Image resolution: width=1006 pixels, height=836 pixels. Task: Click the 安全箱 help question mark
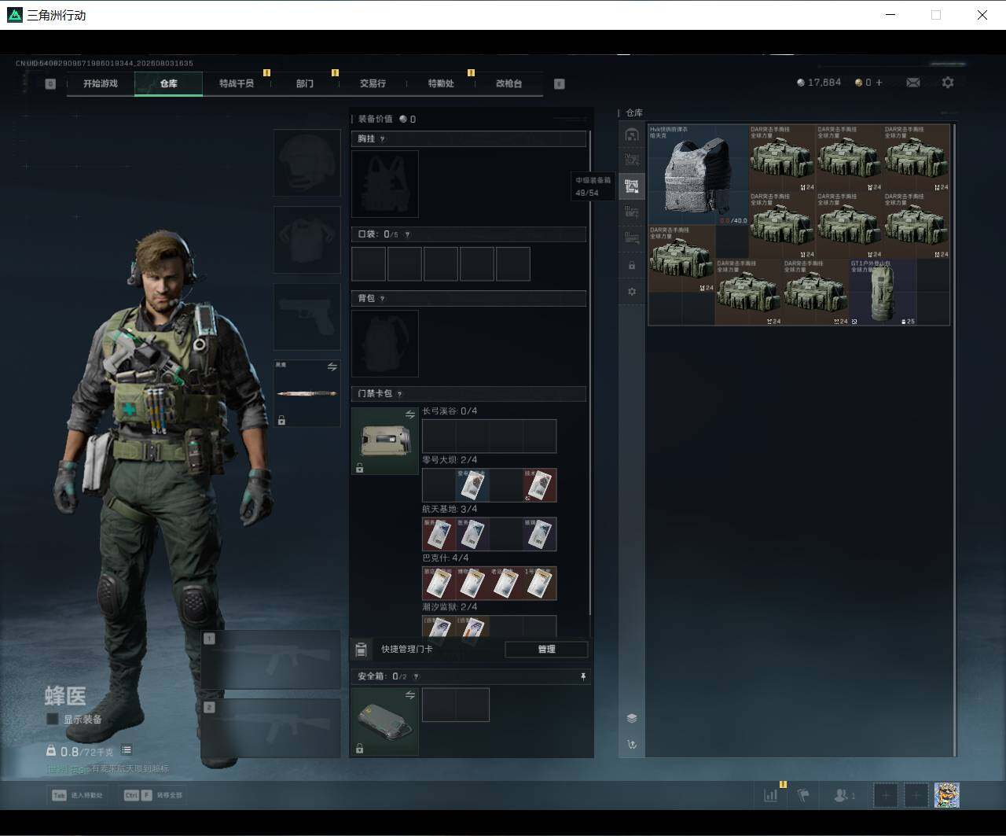(x=416, y=676)
